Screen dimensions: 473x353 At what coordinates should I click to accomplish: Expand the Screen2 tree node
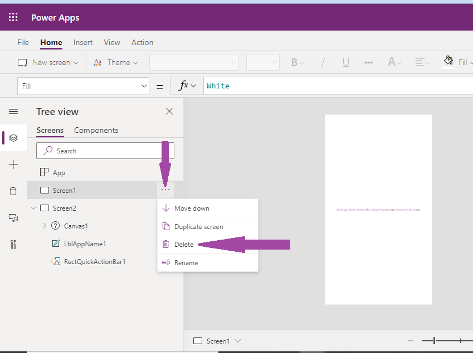pos(33,208)
